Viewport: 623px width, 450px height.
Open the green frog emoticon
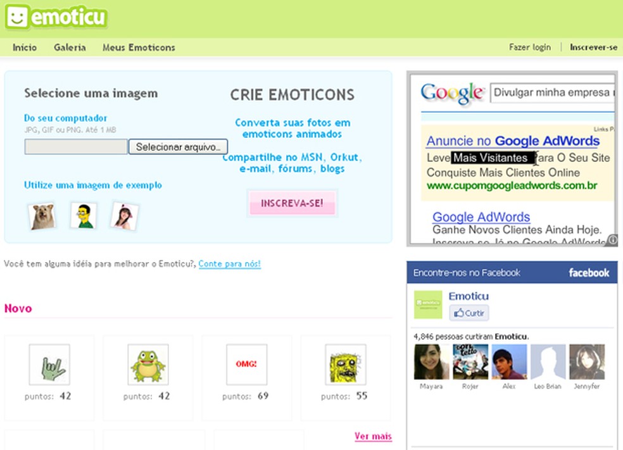click(148, 364)
